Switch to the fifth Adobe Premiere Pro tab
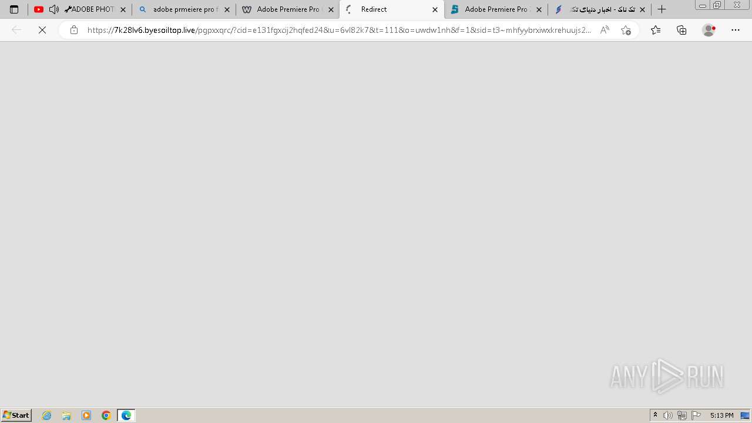The height and width of the screenshot is (423, 752). pos(496,9)
